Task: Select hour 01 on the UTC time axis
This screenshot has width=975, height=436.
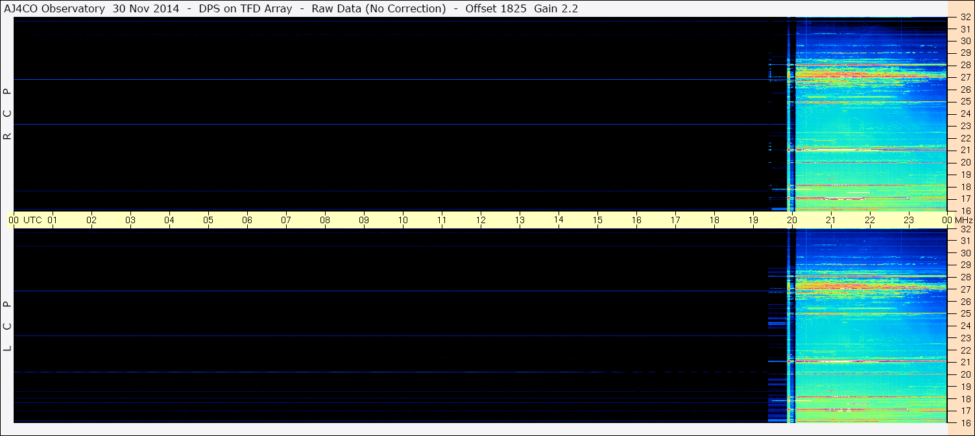Action: 53,220
